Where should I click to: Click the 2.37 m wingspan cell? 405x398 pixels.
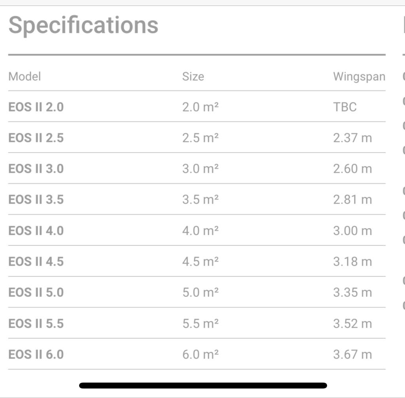352,138
